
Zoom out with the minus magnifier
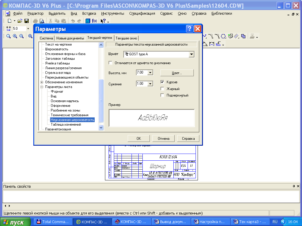click(22, 36)
